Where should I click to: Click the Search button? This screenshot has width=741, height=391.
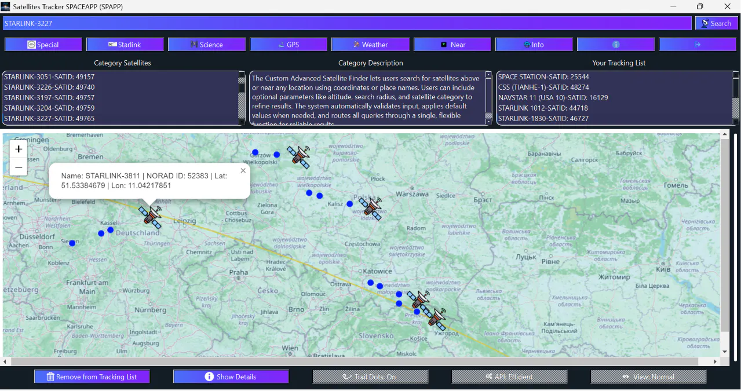coord(717,23)
